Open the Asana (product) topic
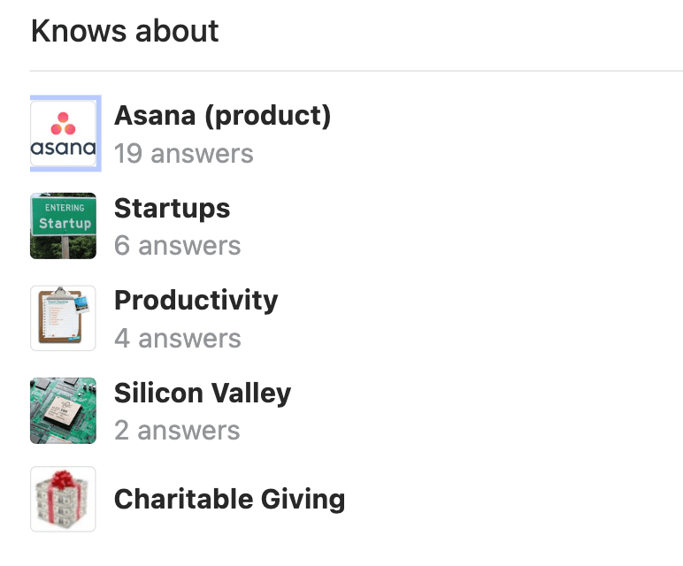683x566 pixels. coord(222,116)
